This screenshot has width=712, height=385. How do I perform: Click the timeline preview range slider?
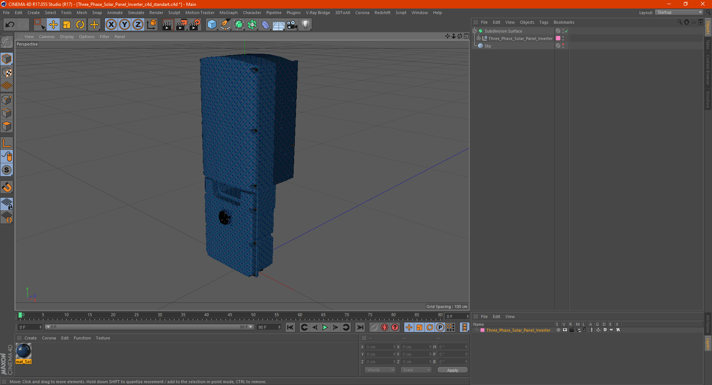(149, 327)
